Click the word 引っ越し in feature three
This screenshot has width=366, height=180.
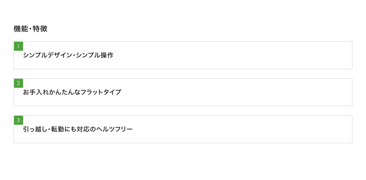coord(35,129)
